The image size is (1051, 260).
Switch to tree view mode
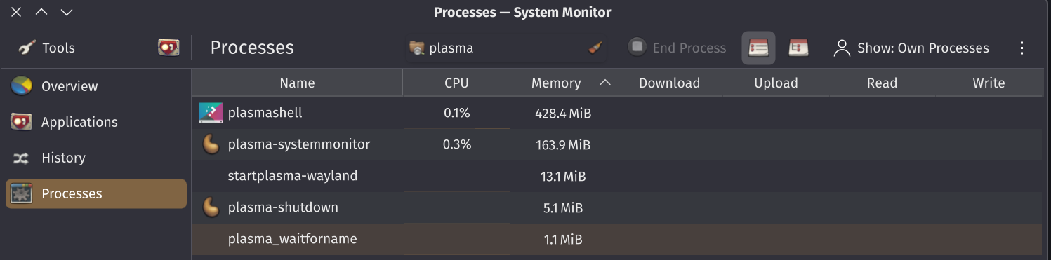pyautogui.click(x=798, y=48)
